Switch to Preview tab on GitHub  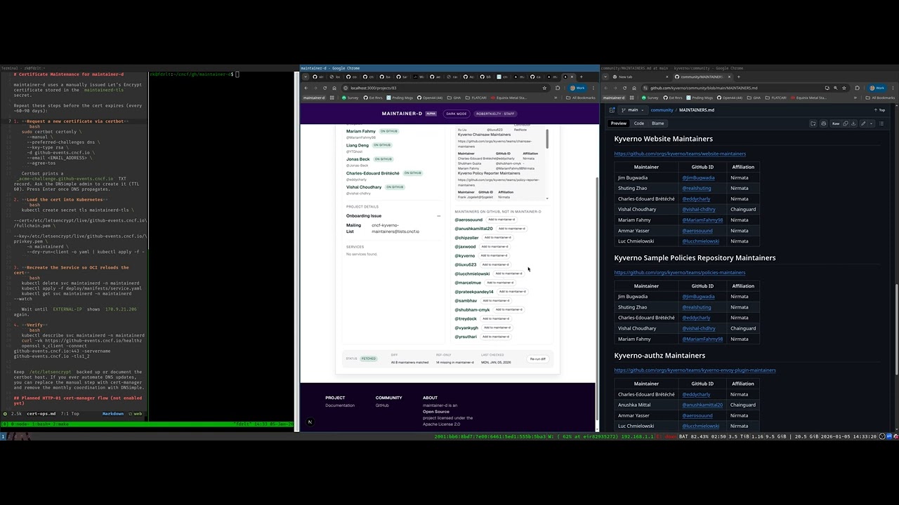pos(618,123)
